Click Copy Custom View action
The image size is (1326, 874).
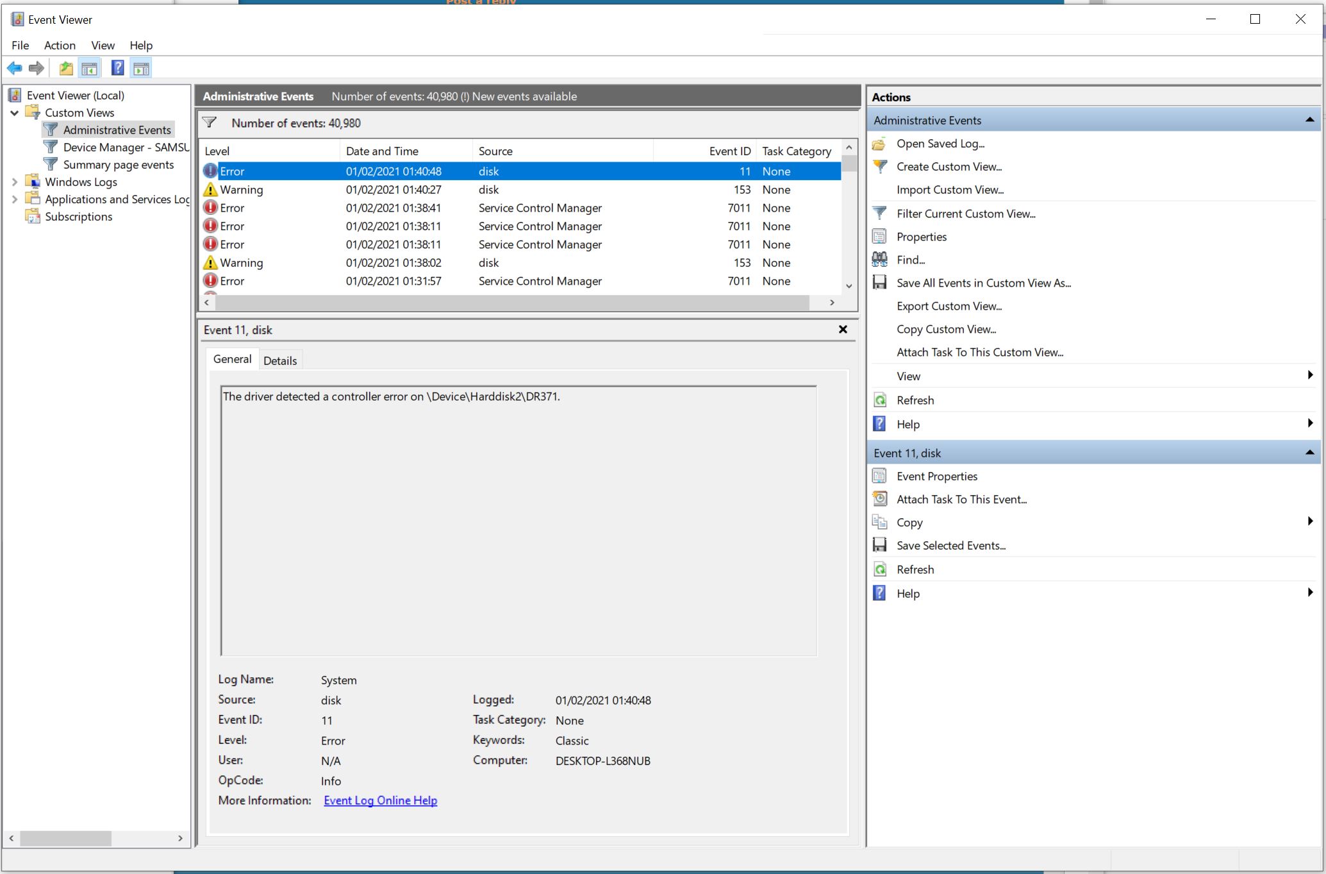946,330
